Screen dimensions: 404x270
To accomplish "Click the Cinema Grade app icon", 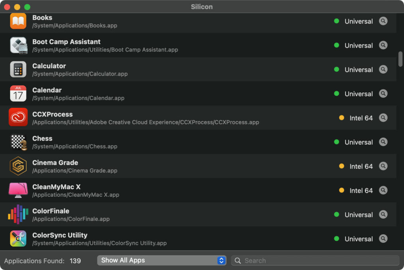I will coord(18,166).
